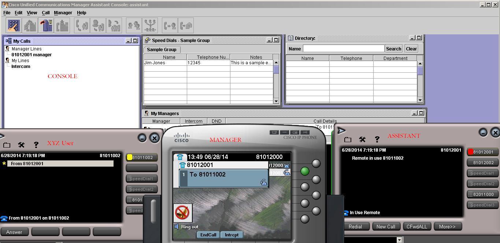Screen dimensions: 500x243
Task: Click the Hang Up phone toolbar icon
Action: 46,26
